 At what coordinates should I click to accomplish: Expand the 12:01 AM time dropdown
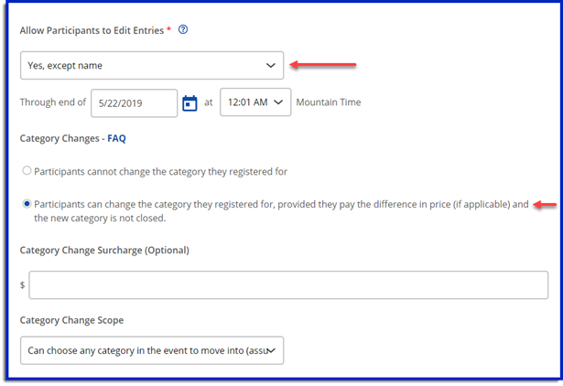click(x=255, y=102)
